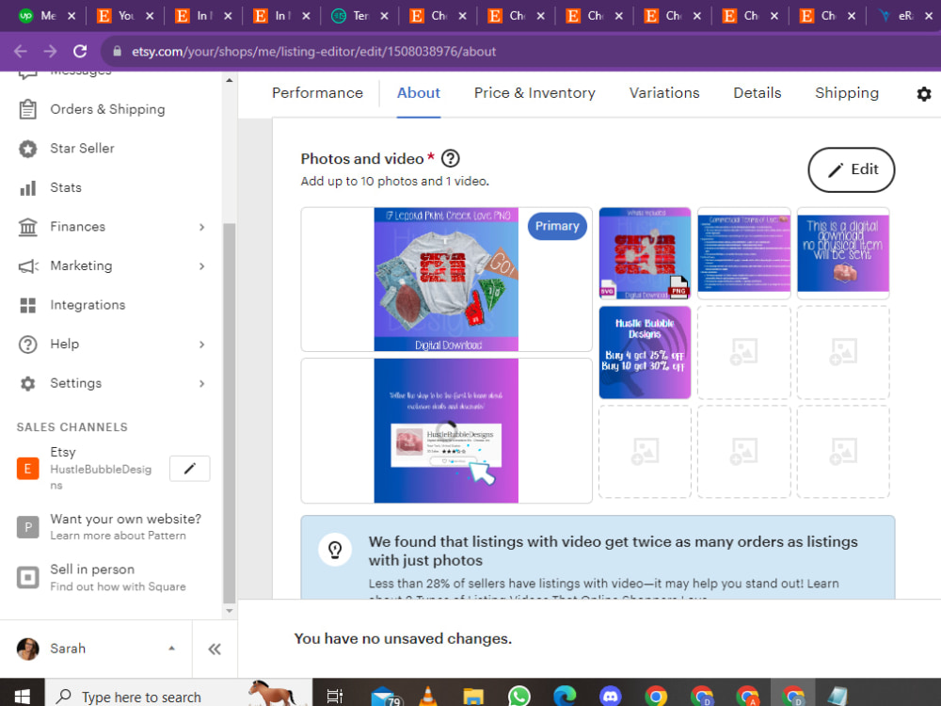The height and width of the screenshot is (706, 941).
Task: Expand the Settings submenu
Action: (201, 384)
